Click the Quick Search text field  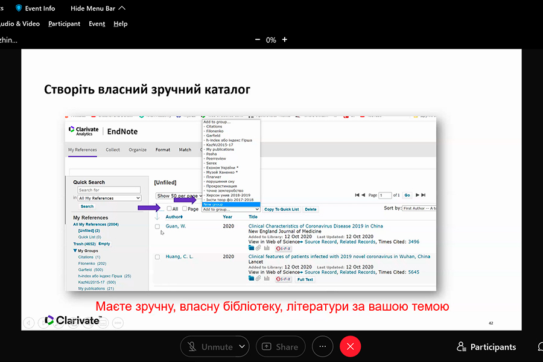tap(109, 190)
